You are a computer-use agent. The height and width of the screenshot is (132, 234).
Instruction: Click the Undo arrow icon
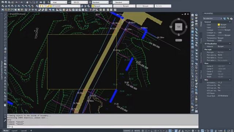point(16,2)
